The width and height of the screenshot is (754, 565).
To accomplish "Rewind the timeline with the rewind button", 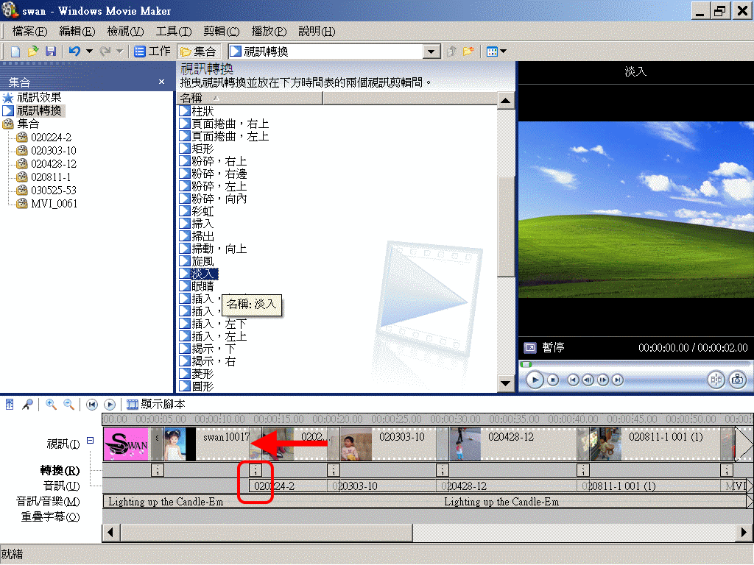I will coord(91,404).
